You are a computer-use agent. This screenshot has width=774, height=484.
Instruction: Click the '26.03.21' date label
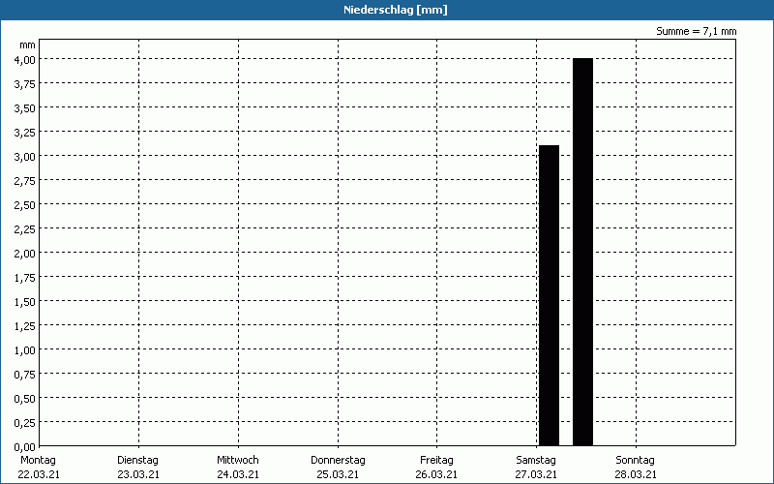[x=437, y=475]
